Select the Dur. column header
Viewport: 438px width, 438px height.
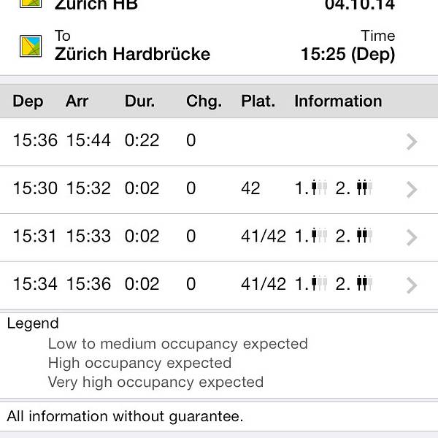pyautogui.click(x=139, y=101)
